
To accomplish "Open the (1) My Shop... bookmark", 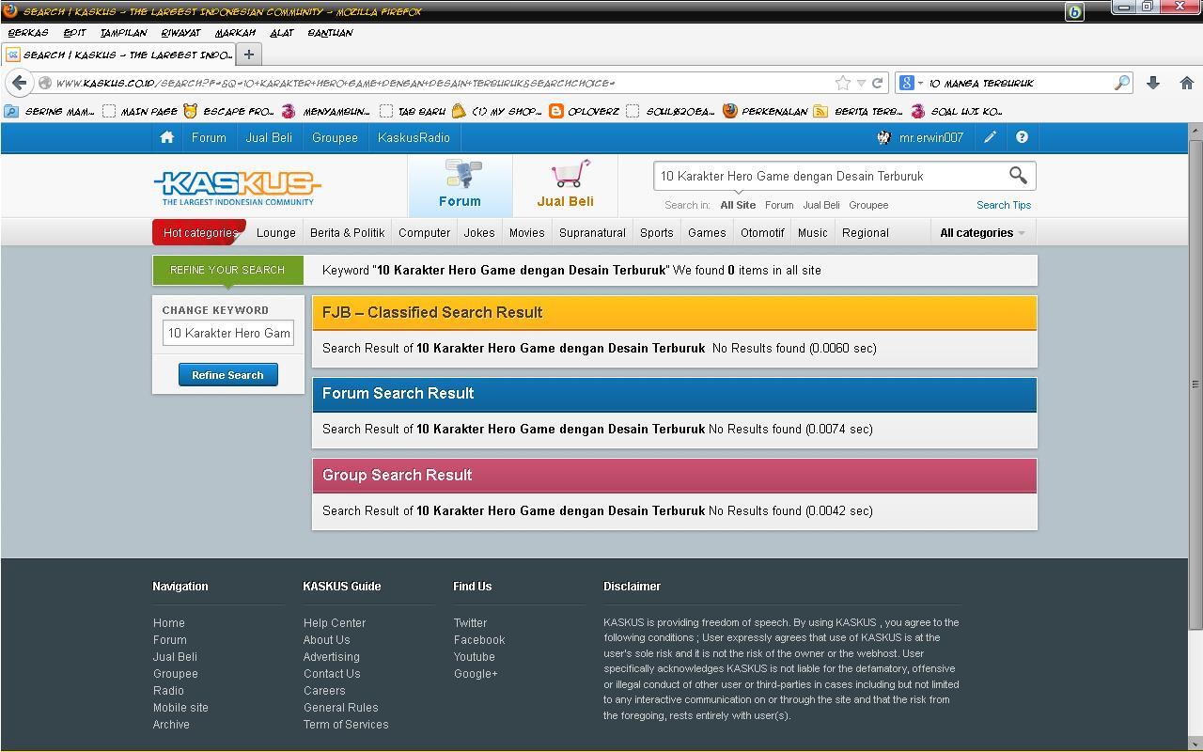I will click(x=496, y=111).
